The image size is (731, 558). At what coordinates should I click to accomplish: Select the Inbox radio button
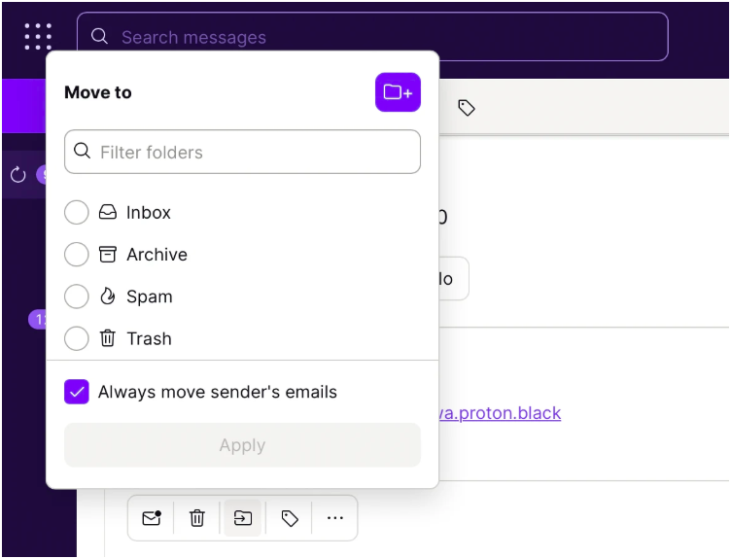pos(77,212)
